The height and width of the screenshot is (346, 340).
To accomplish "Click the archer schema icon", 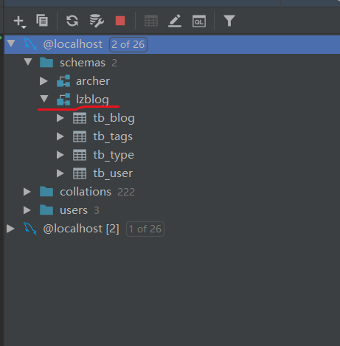I will click(63, 81).
